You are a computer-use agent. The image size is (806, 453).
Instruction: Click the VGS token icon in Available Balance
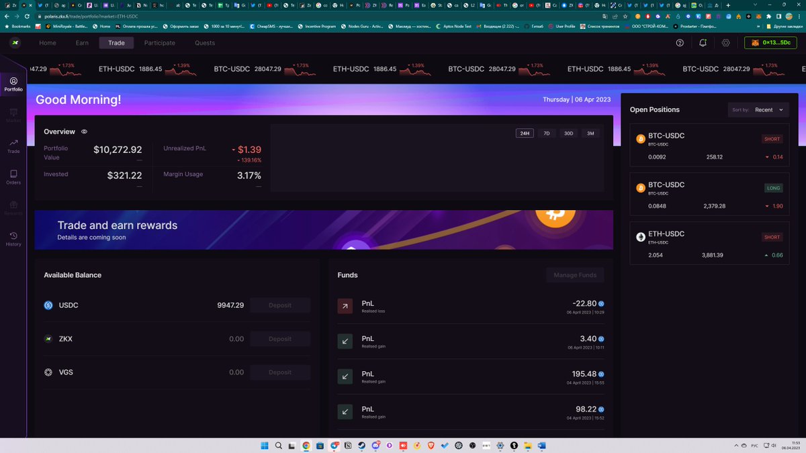coord(48,372)
